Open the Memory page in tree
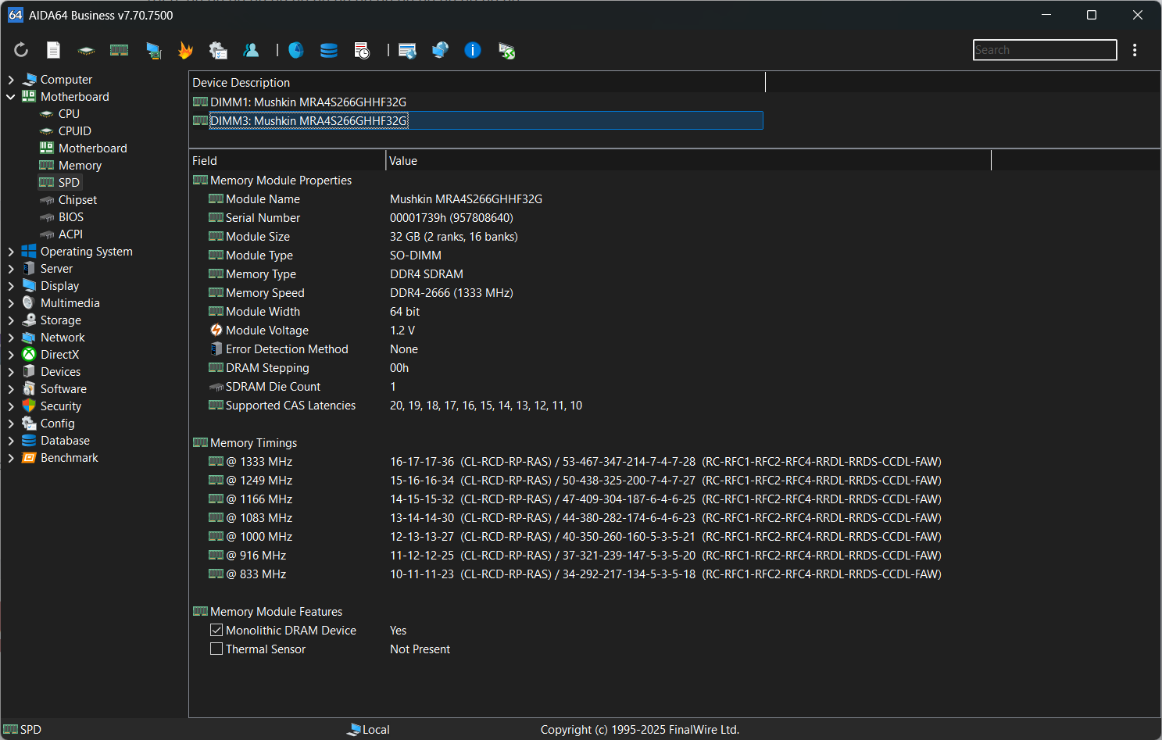Screen dimensions: 1162x740 [x=80, y=166]
